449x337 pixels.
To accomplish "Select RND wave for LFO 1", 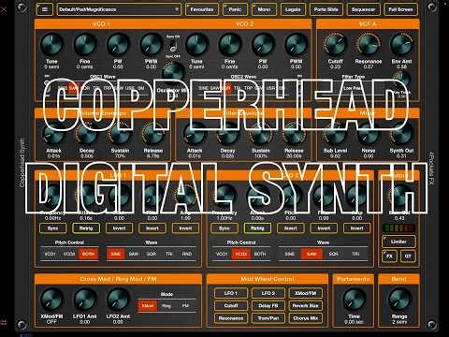I will click(187, 254).
